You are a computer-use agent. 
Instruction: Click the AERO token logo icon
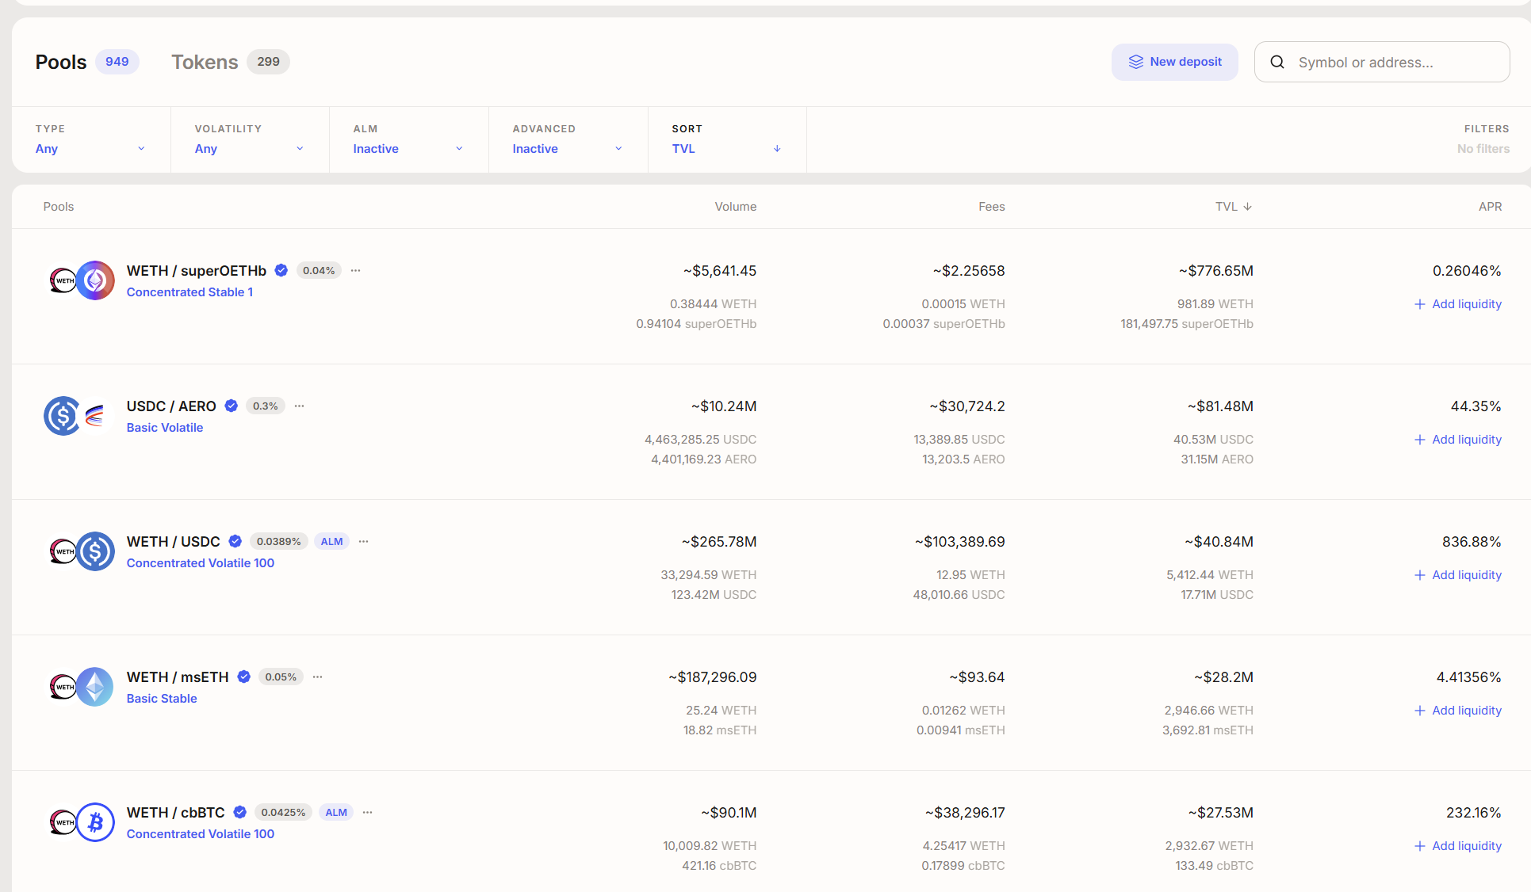click(x=95, y=416)
